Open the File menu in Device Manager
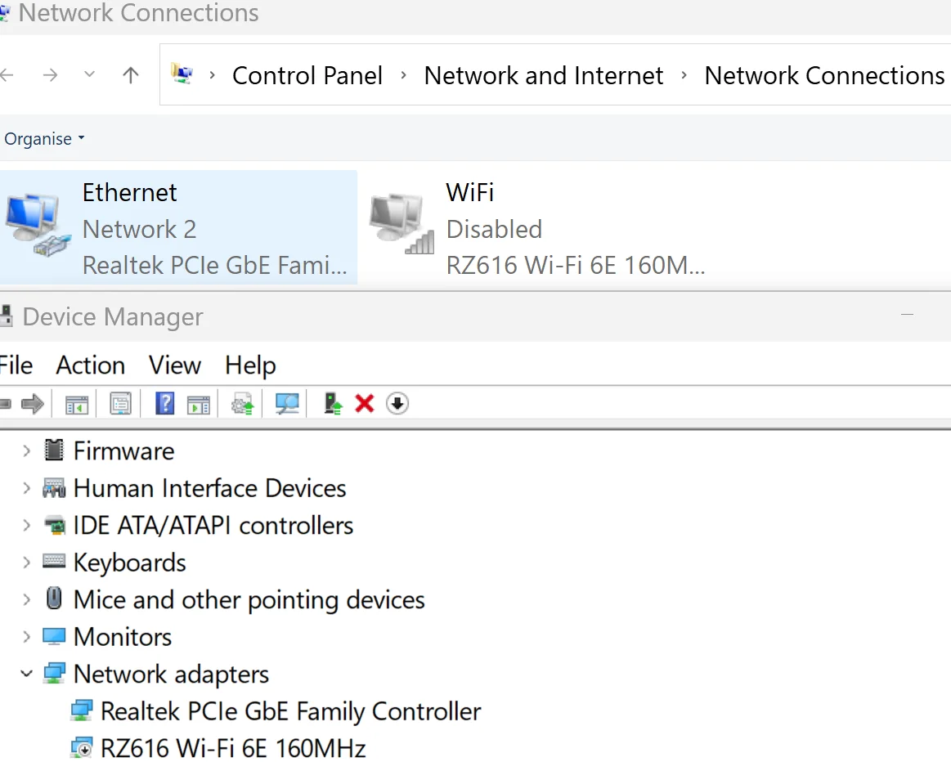Viewport: 951px width, 762px height. [16, 365]
